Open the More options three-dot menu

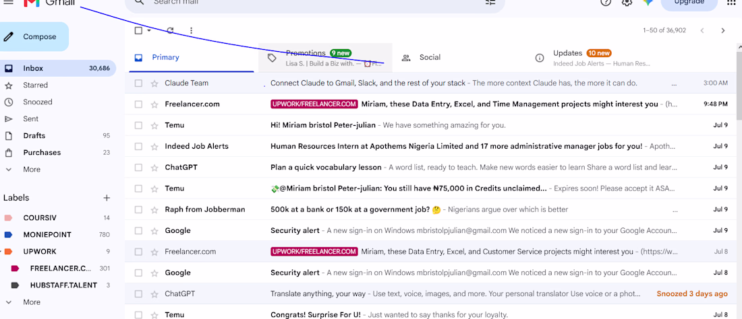[191, 31]
